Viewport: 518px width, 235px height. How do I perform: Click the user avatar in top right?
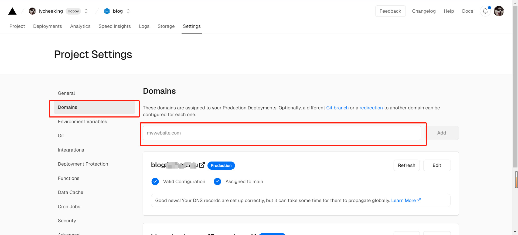coord(499,11)
